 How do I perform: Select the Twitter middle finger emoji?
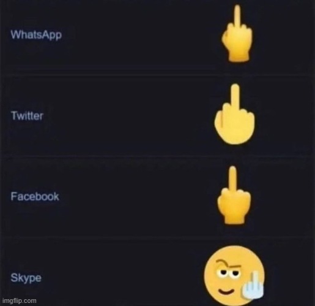tap(234, 114)
